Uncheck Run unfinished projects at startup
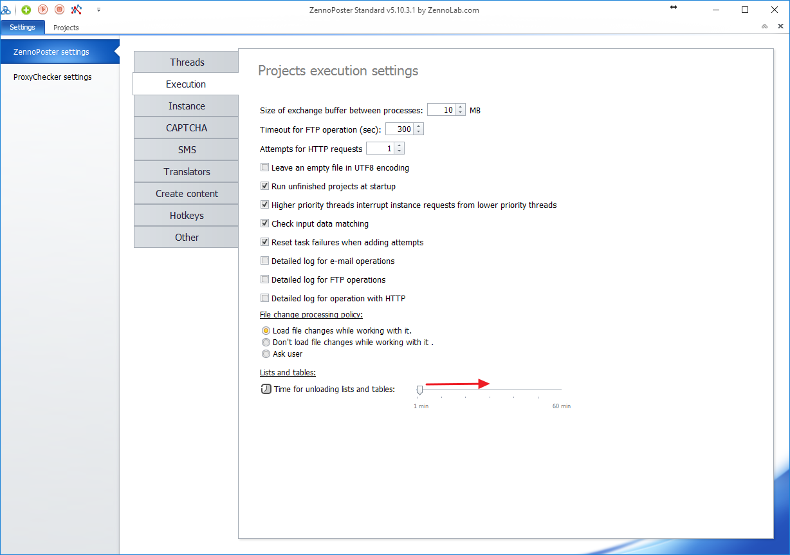 click(x=265, y=186)
